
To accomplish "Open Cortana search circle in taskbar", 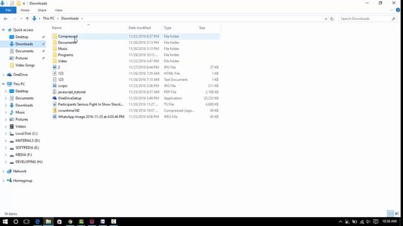I will pos(16,222).
